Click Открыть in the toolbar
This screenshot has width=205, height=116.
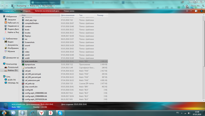25,11
